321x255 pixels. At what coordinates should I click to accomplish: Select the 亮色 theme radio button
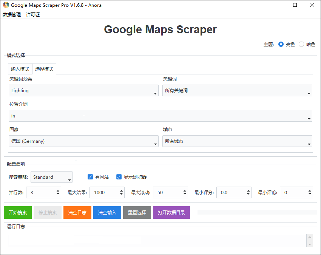[281, 44]
